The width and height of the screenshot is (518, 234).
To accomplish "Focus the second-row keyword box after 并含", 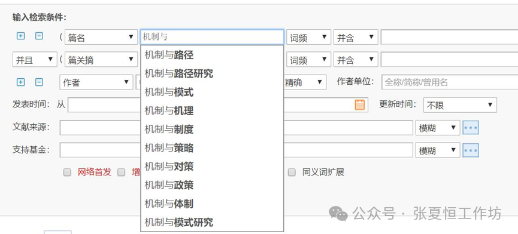I will click(x=449, y=60).
